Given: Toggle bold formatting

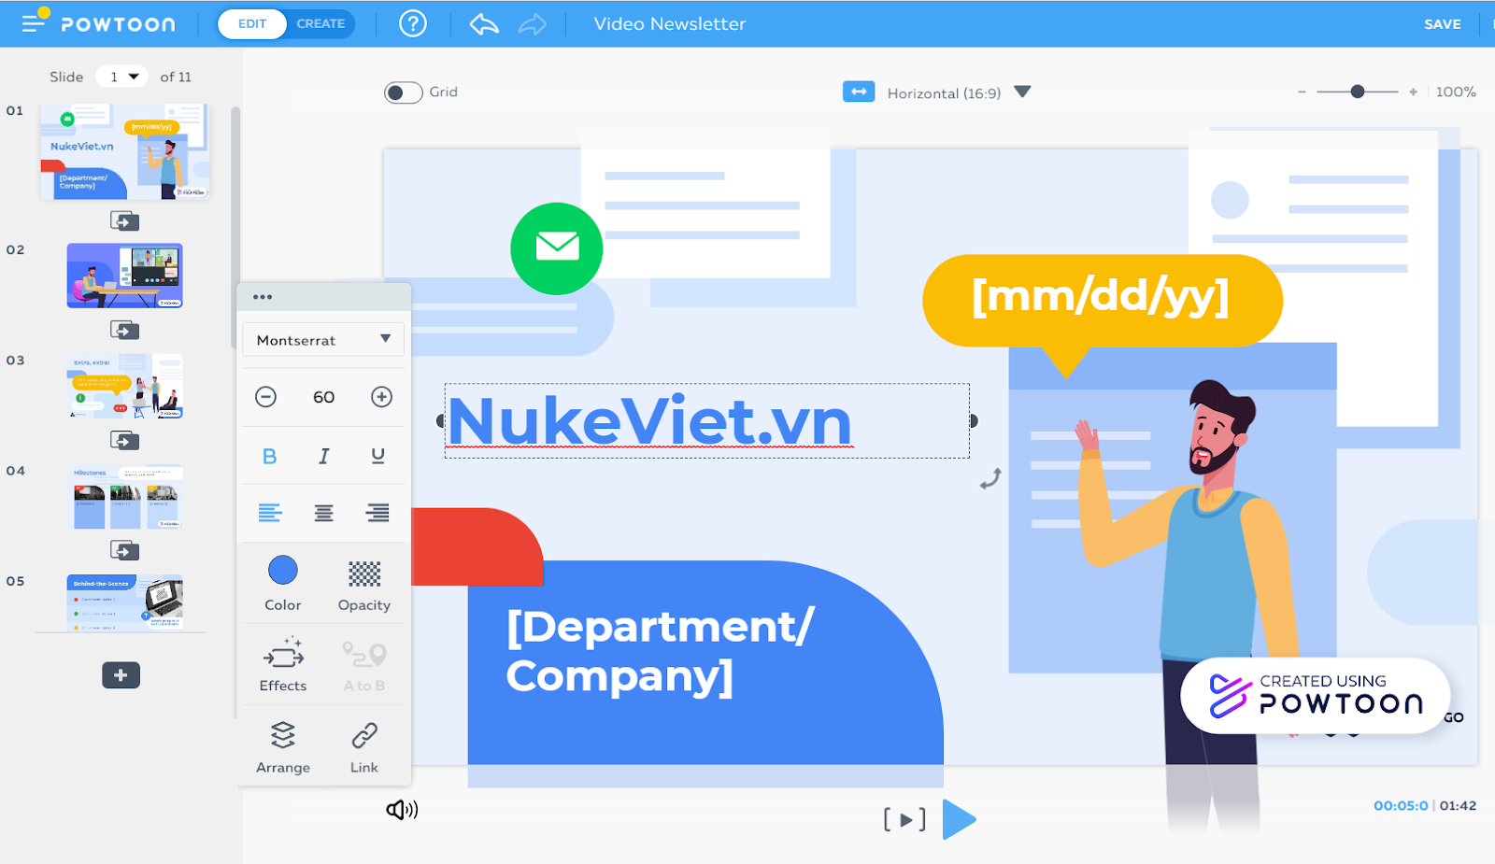Looking at the screenshot, I should click(x=270, y=456).
